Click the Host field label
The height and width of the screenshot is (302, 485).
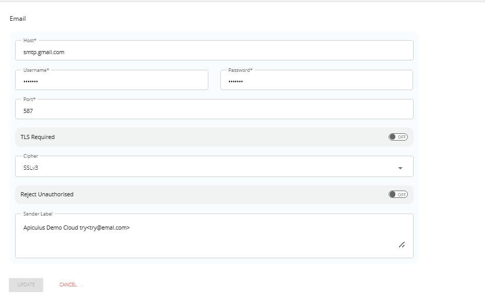[x=28, y=40]
